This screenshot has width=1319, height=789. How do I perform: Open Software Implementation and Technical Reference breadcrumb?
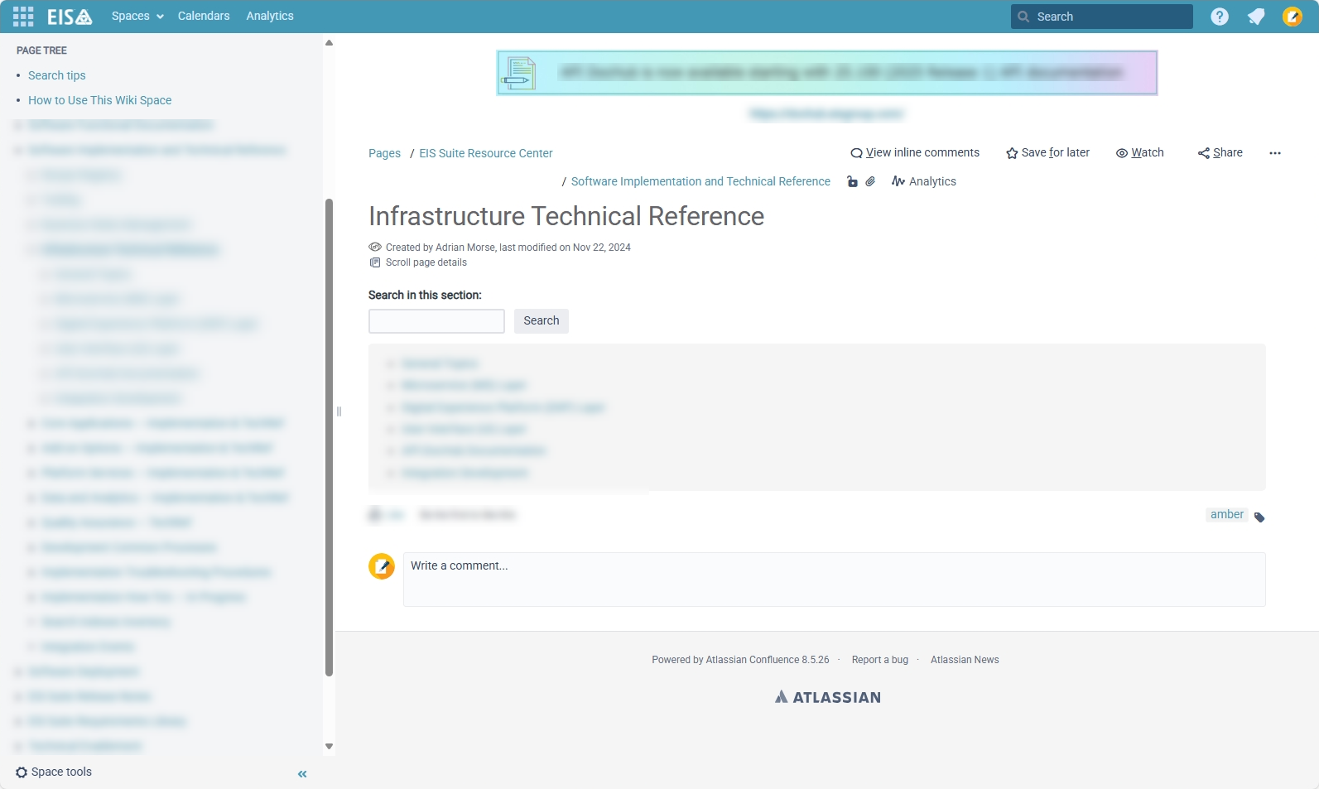[700, 181]
